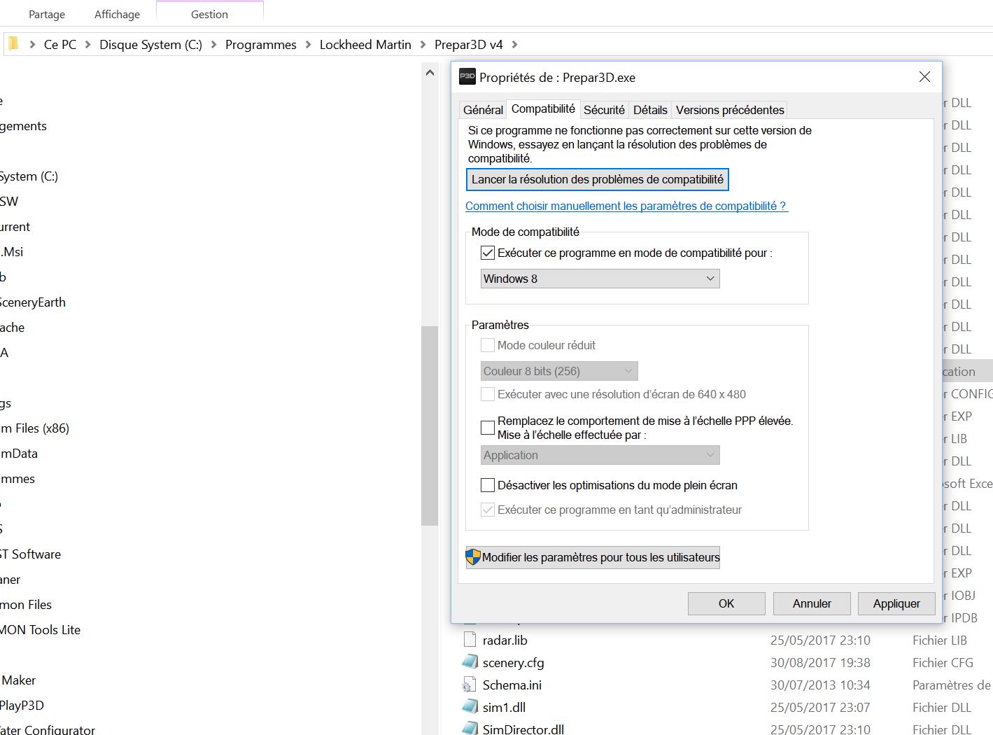Screen dimensions: 993x735
Task: Select 'ater Configurator' in navigation tree
Action: (48, 729)
